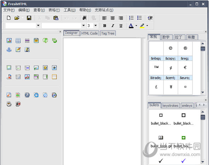Apply italic formatting
The image size is (209, 165).
pos(113,26)
